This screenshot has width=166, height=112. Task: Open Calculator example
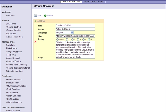tap(11, 45)
